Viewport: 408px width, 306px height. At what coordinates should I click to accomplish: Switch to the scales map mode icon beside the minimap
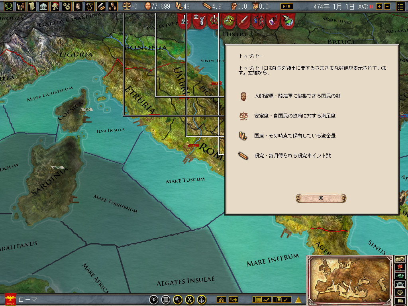click(400, 292)
